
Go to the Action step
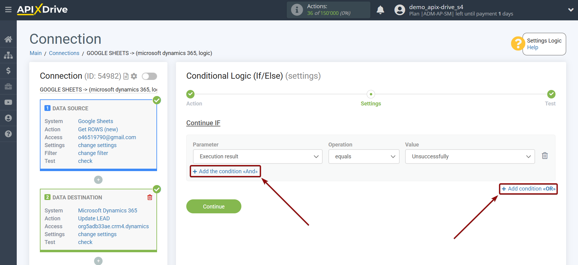tap(191, 94)
